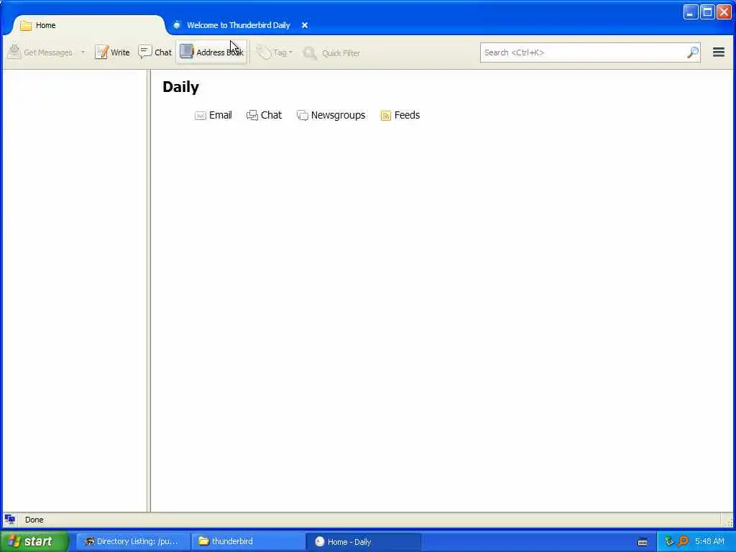Set up a Chat account link

264,115
